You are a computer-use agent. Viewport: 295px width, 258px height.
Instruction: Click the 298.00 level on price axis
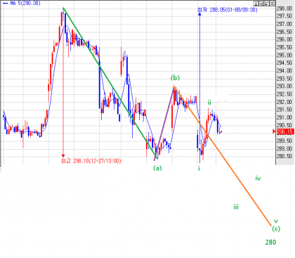pyautogui.click(x=284, y=8)
